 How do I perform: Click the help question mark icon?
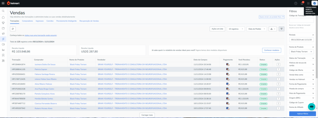(296, 3)
